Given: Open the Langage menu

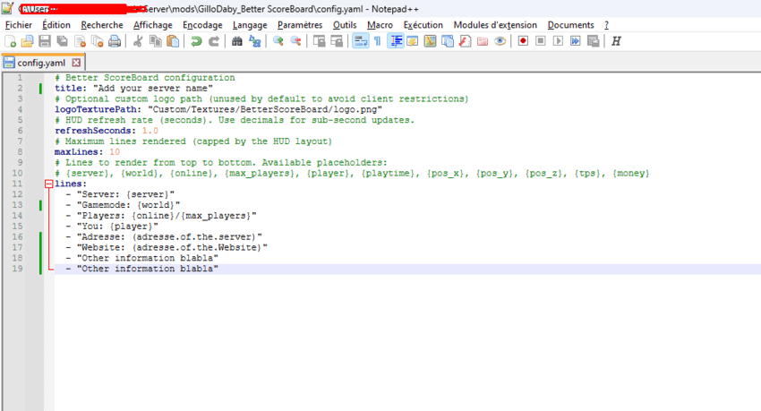Looking at the screenshot, I should (249, 25).
